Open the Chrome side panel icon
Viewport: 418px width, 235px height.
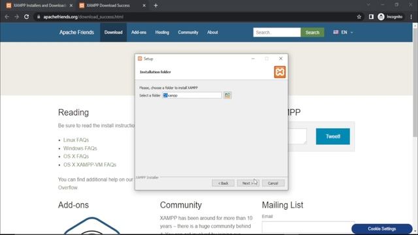click(x=371, y=17)
